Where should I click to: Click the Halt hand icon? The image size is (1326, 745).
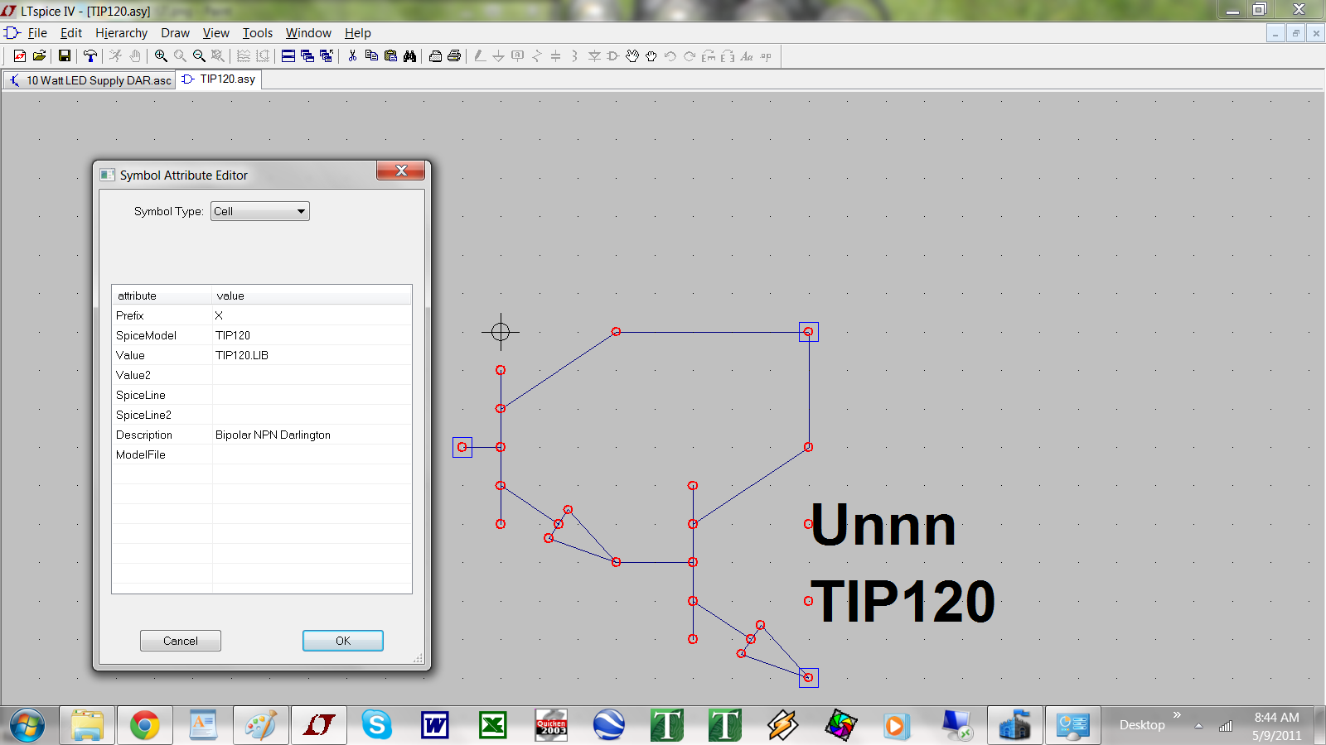(x=134, y=55)
